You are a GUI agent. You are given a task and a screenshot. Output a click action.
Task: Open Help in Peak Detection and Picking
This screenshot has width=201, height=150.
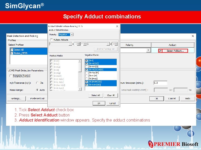point(188,99)
